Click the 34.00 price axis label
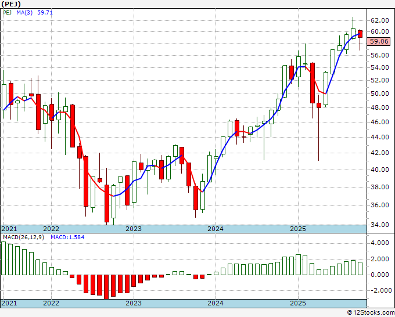The height and width of the screenshot is (317, 395). pos(380,225)
